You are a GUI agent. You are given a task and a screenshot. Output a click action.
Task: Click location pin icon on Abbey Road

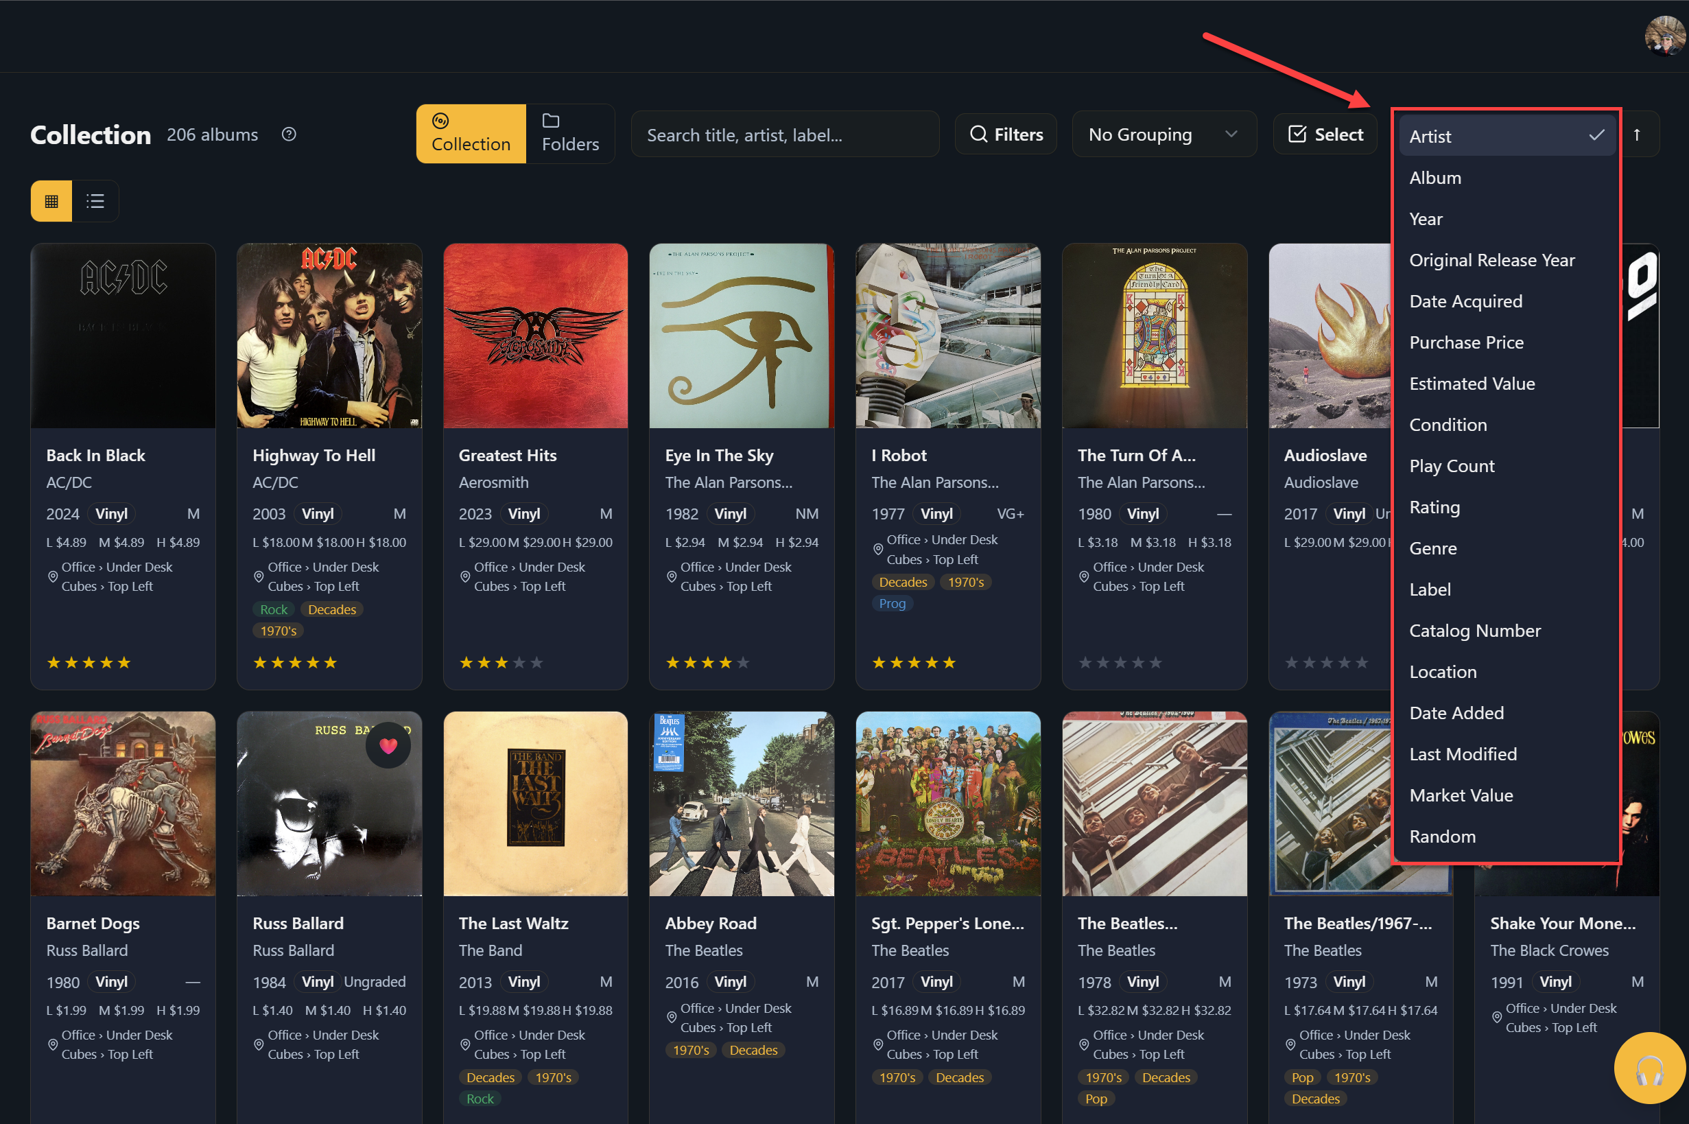672,1018
